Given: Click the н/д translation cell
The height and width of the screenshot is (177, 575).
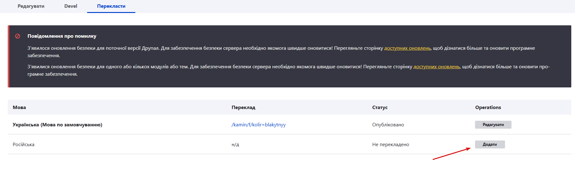Looking at the screenshot, I should (235, 145).
